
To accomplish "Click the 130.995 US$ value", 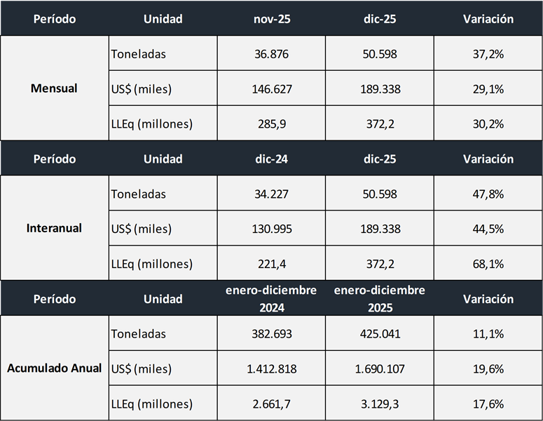I will [271, 229].
